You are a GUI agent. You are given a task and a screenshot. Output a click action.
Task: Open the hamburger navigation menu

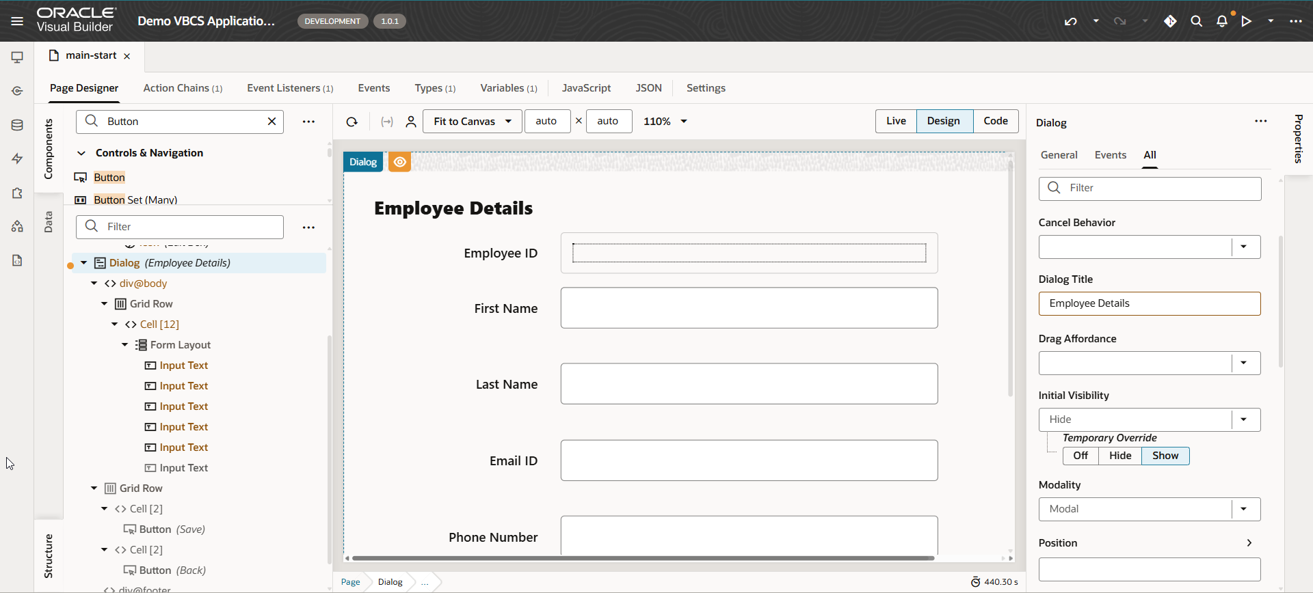click(x=17, y=21)
